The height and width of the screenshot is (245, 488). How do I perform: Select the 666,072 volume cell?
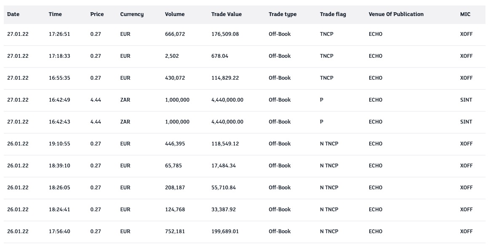[x=175, y=34]
